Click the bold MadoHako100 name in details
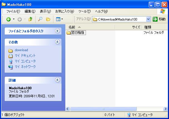The image size is (169, 119). [x=20, y=88]
